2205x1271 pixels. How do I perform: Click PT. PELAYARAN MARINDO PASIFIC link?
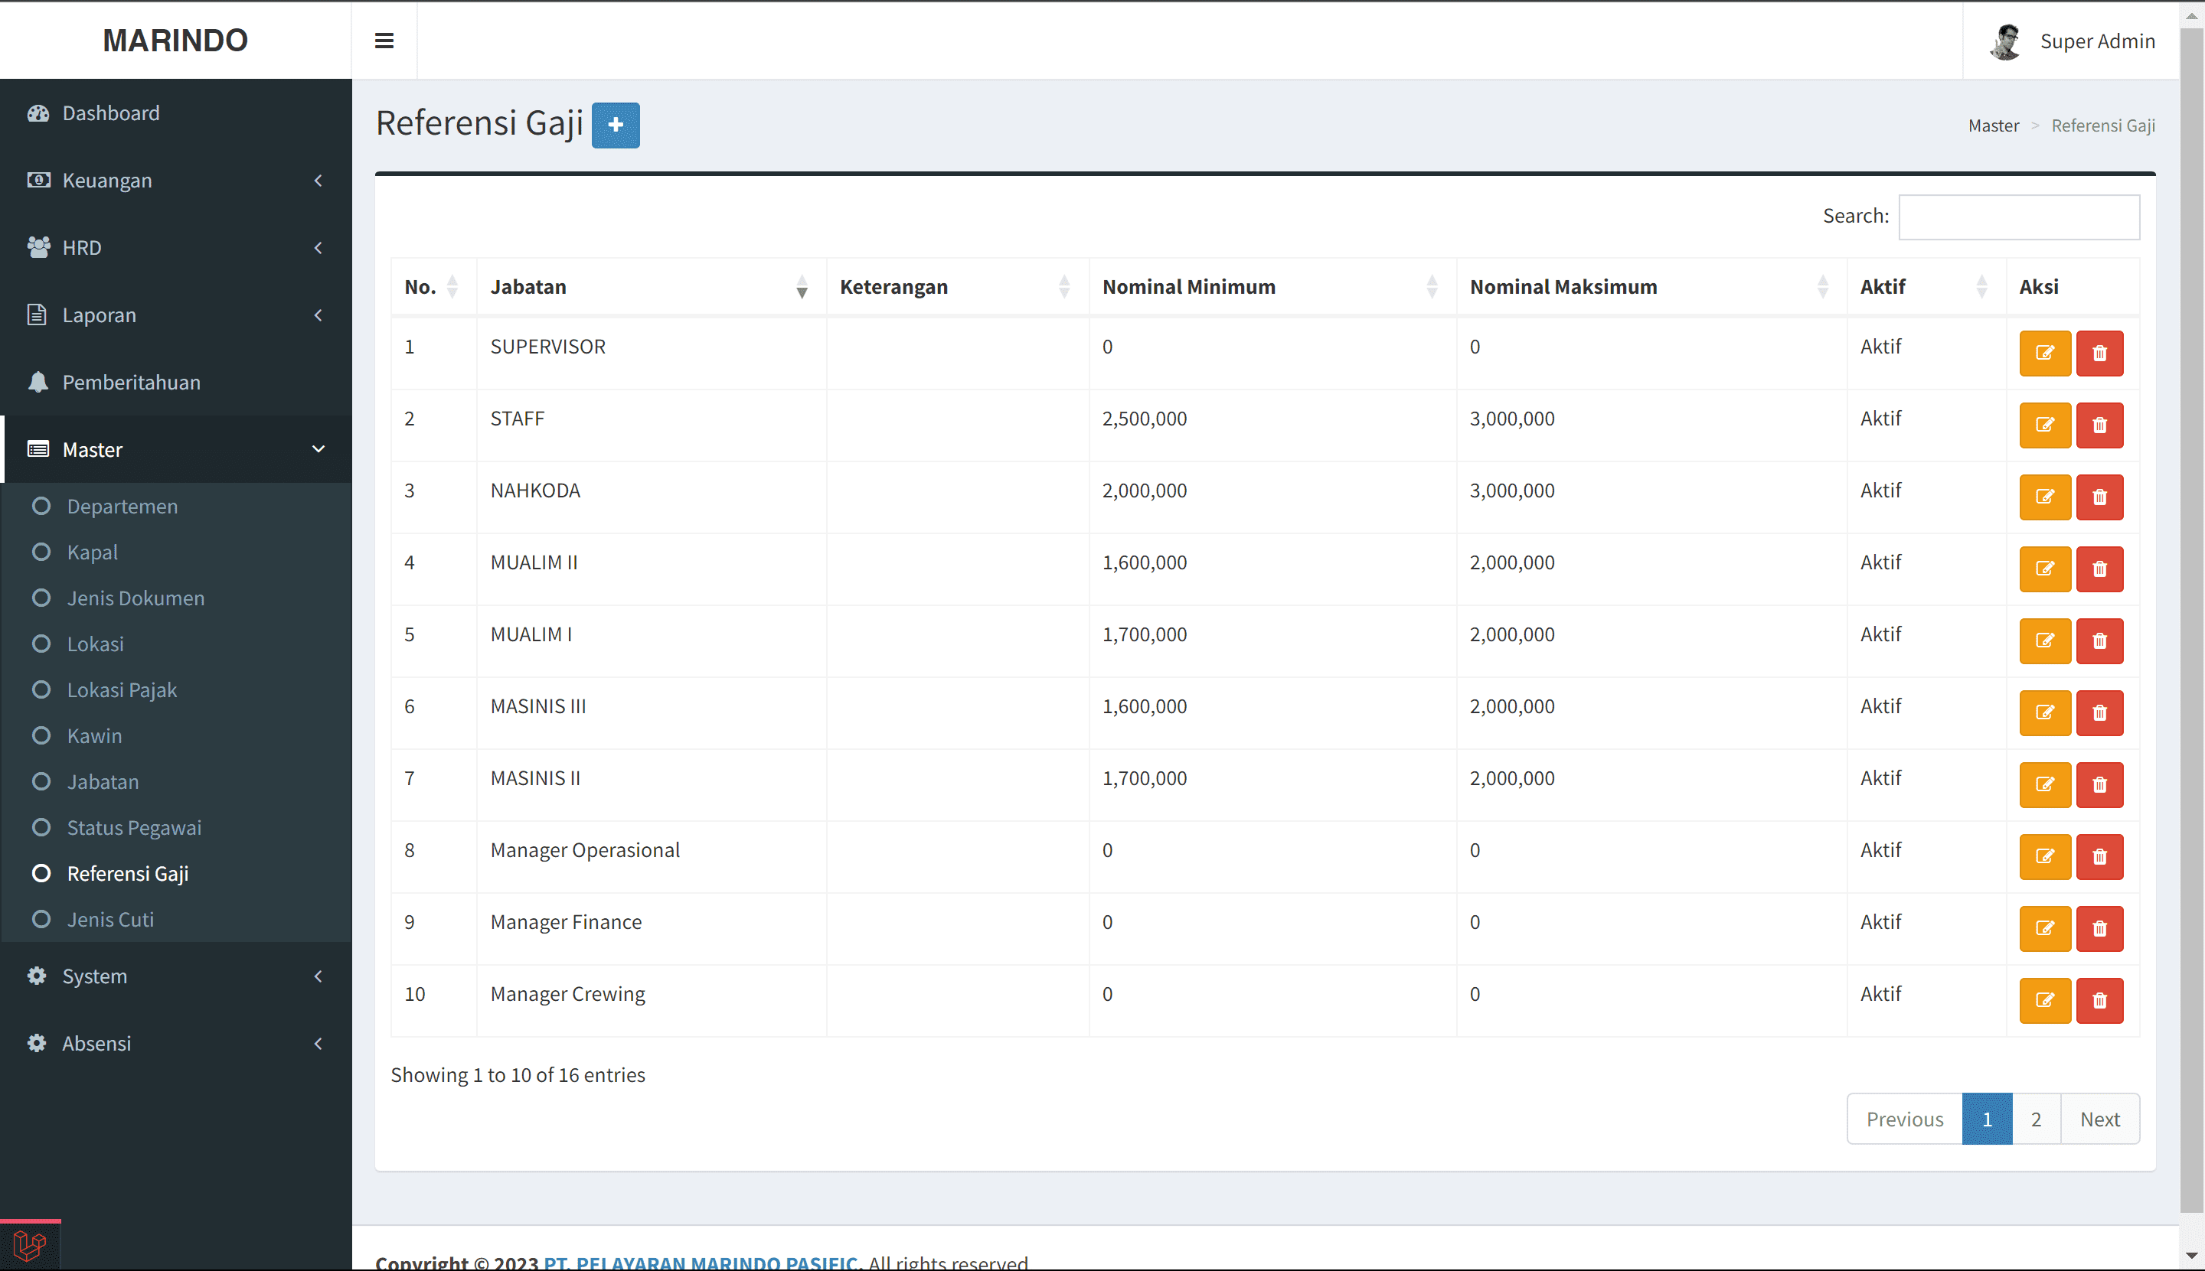tap(701, 1263)
